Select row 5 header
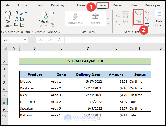166x126 pixels. pyautogui.click(x=4, y=82)
